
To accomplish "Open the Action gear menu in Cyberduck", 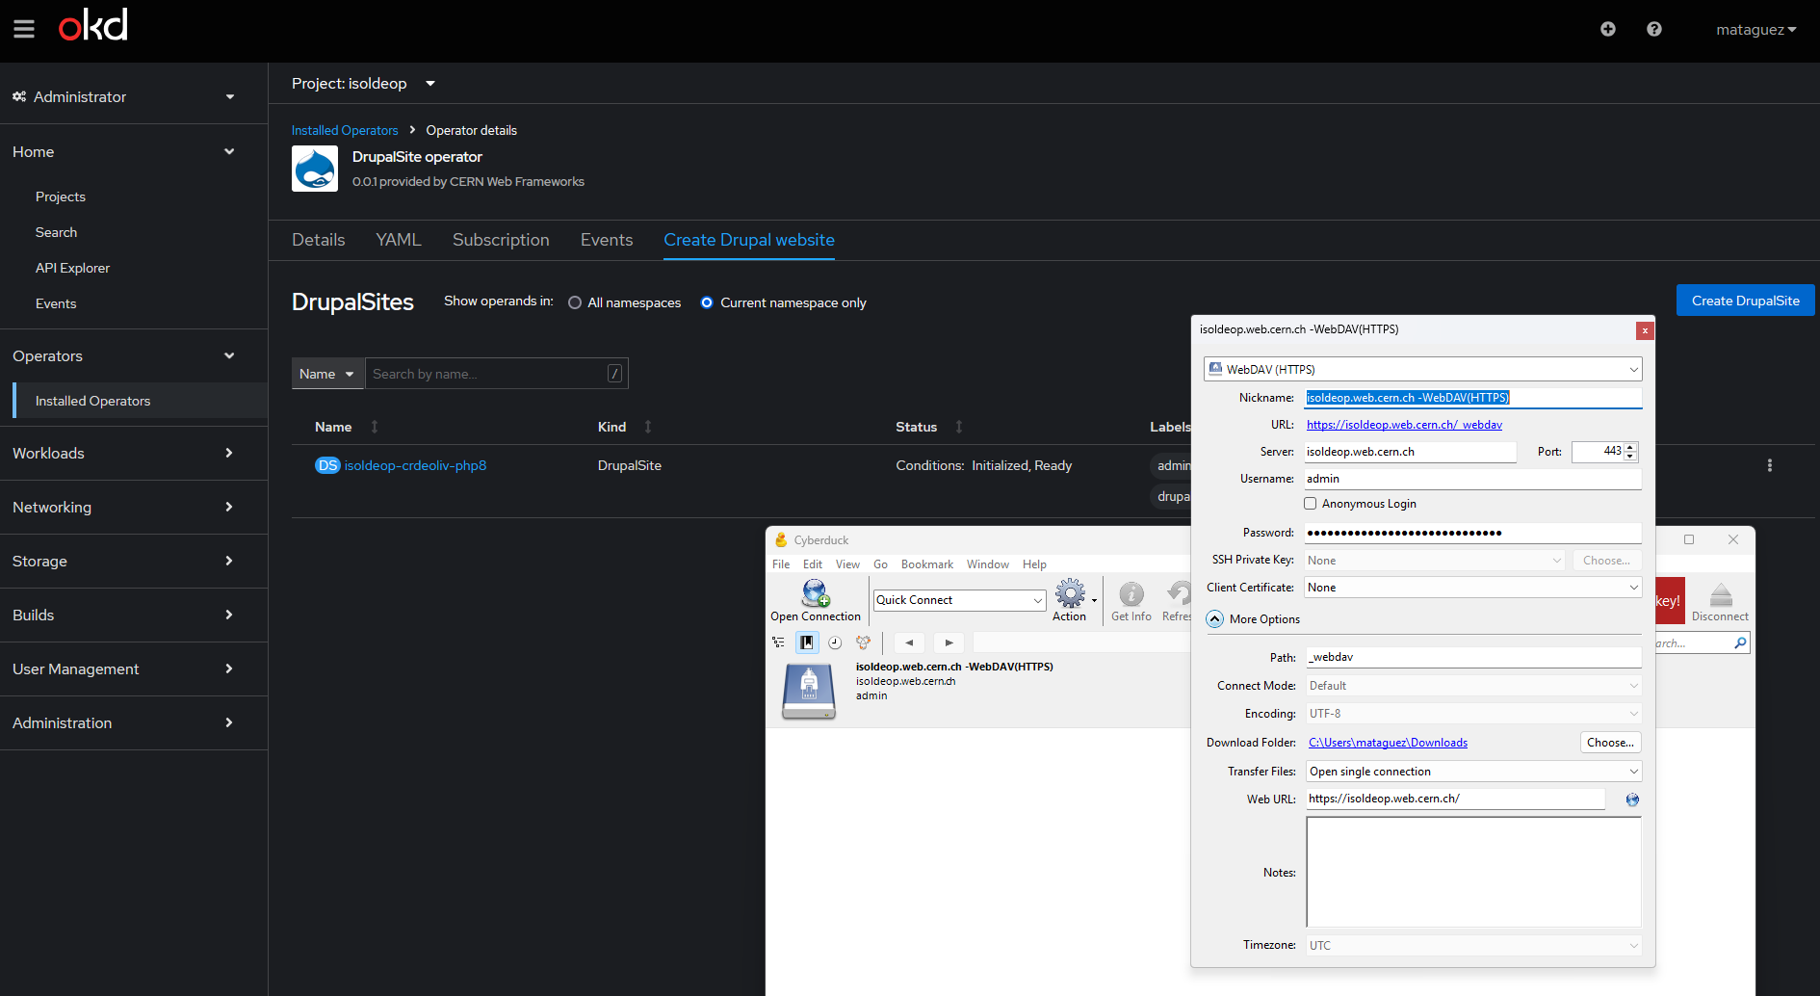I will 1070,594.
